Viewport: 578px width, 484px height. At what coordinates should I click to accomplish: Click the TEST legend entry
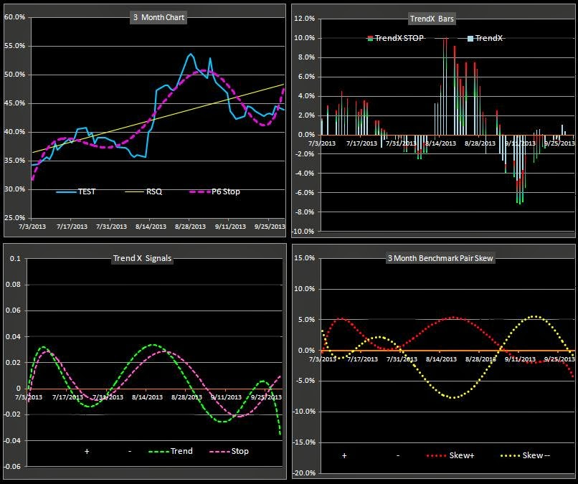coord(76,191)
